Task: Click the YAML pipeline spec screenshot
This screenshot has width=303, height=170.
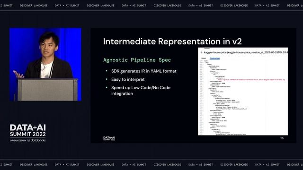Action: click(243, 91)
